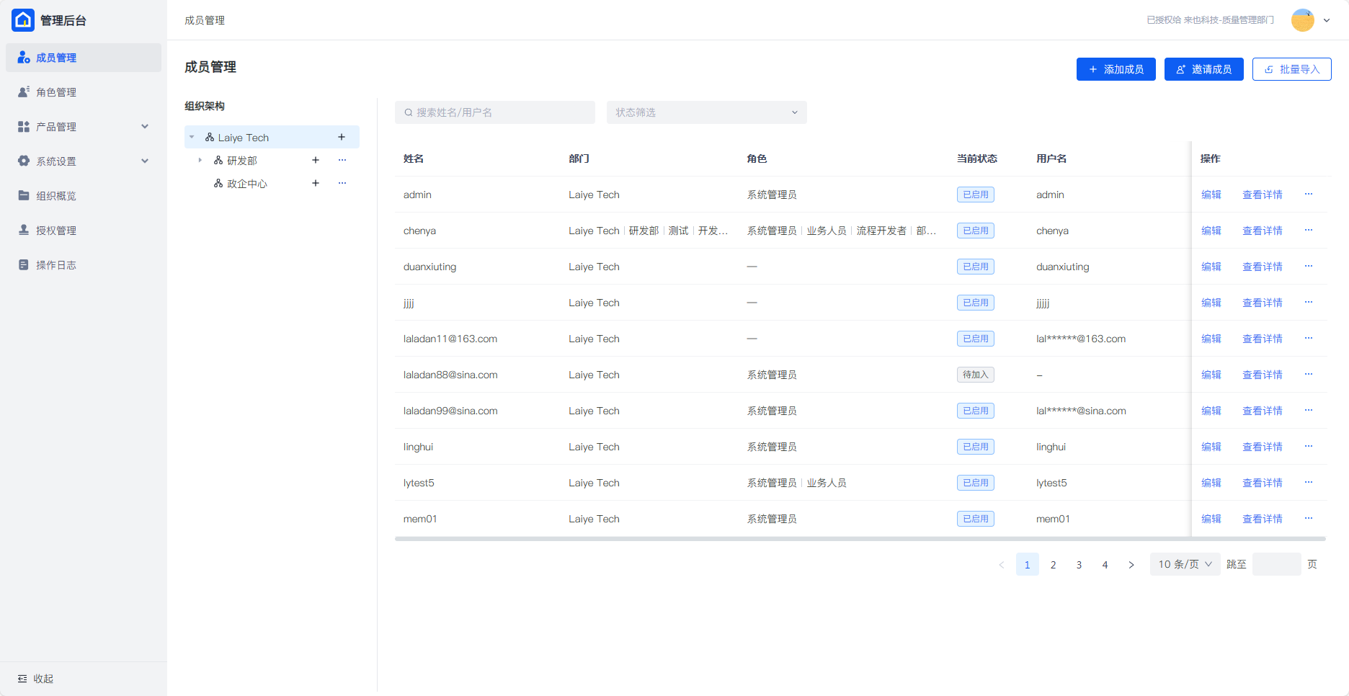Click the horizontal scrollbar under the table
Screen dimensions: 1349x696
pos(860,538)
